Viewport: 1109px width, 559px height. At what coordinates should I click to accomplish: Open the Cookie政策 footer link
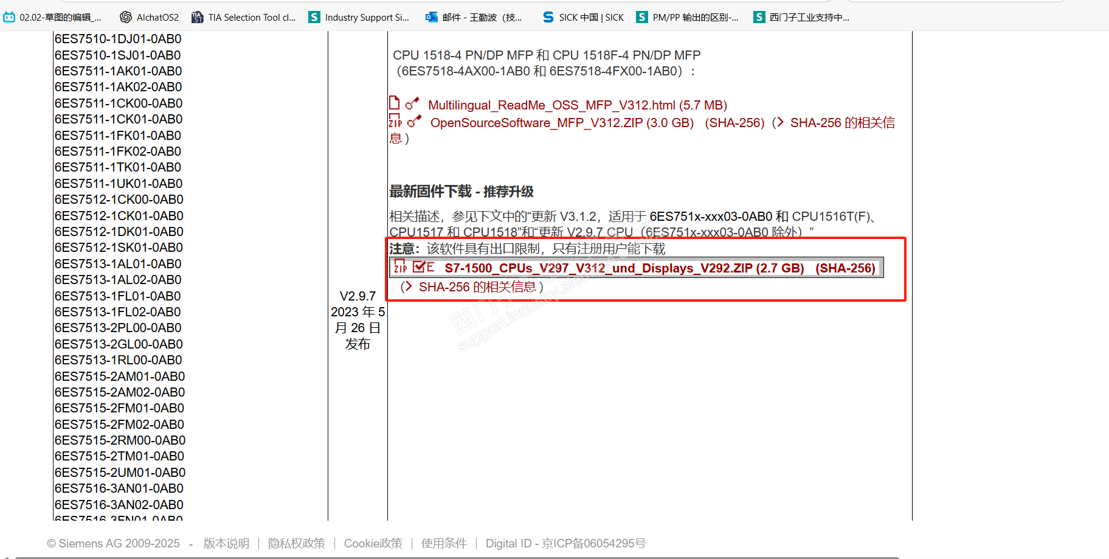373,543
